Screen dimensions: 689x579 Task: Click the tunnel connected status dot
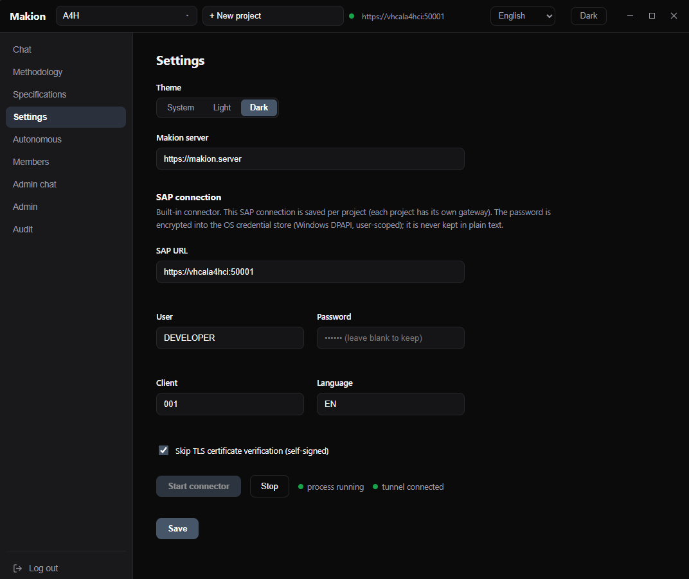tap(375, 487)
